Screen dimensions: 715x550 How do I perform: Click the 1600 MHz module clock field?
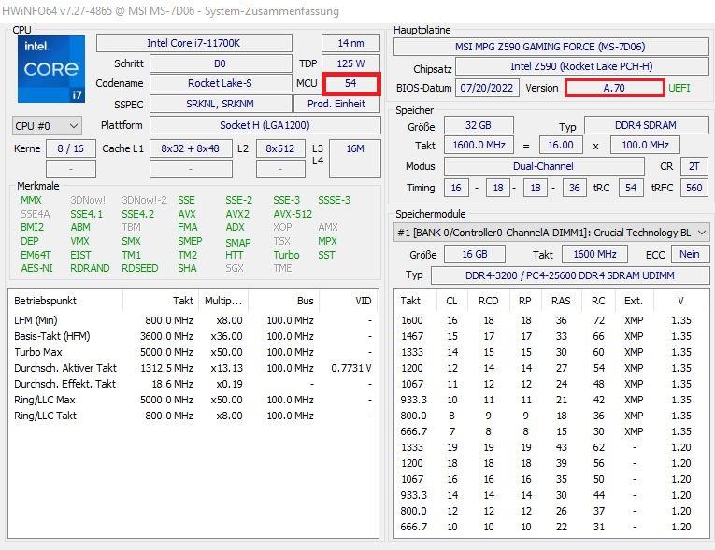tap(594, 254)
